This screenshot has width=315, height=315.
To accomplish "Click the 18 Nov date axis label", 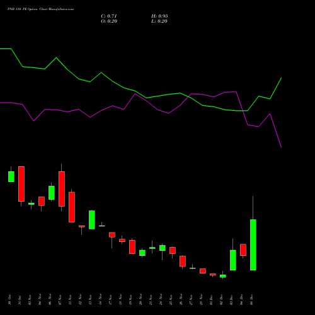I will coord(121,300).
